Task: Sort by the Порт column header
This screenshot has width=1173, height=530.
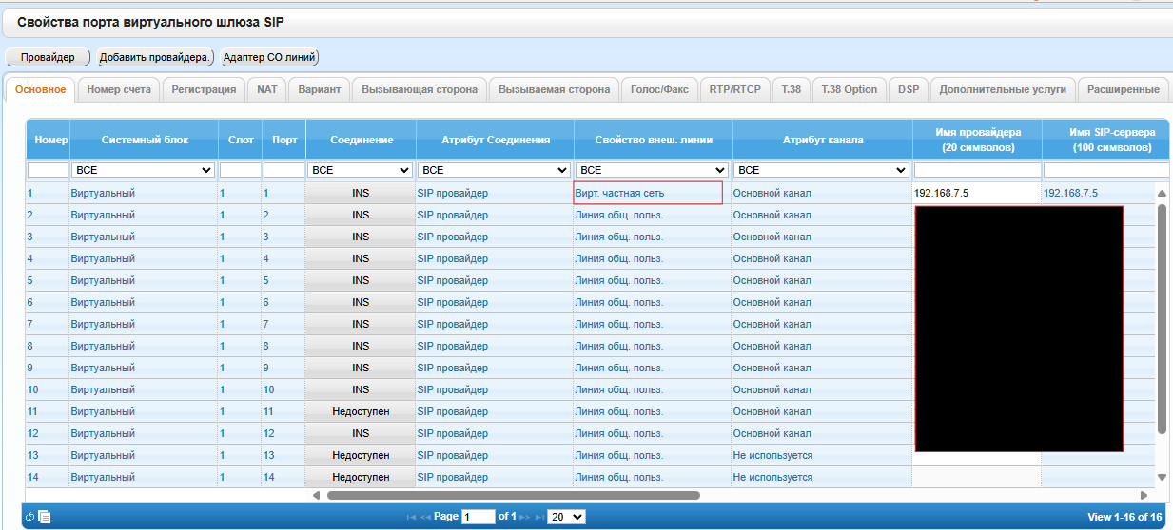Action: pos(283,140)
